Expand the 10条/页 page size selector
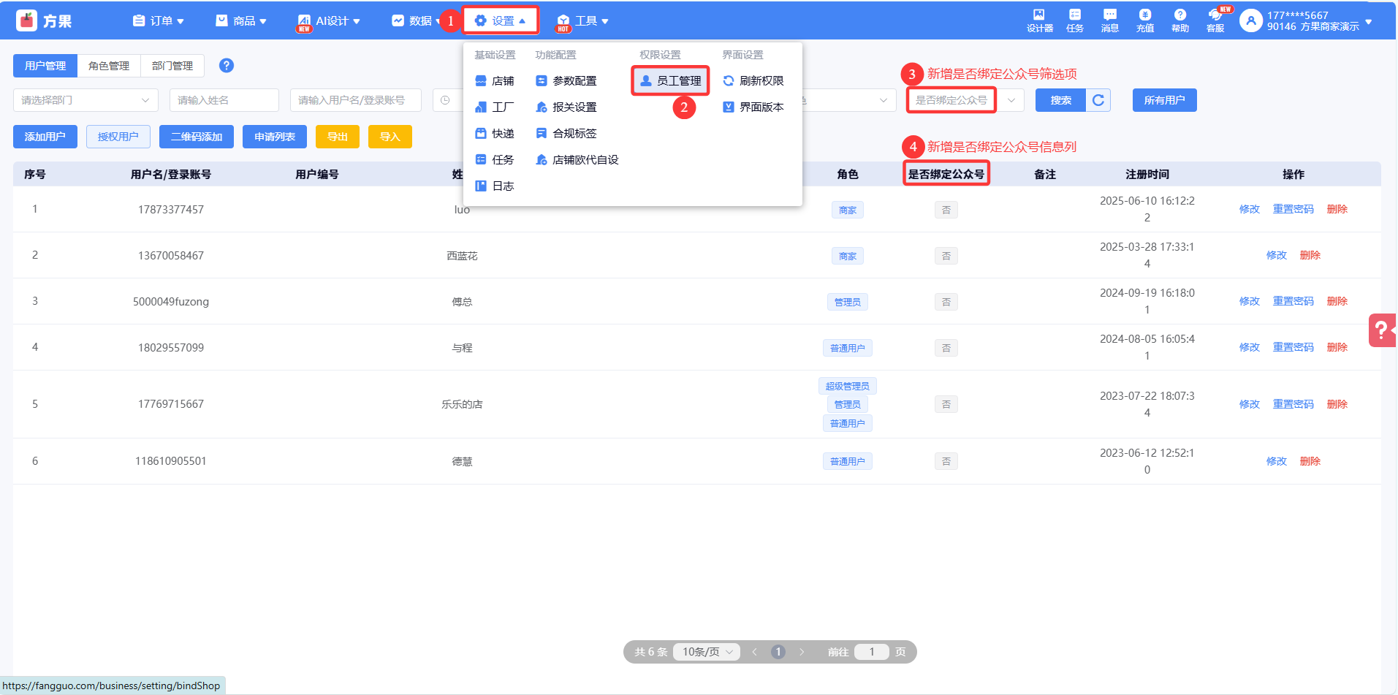The width and height of the screenshot is (1398, 695). [x=707, y=652]
